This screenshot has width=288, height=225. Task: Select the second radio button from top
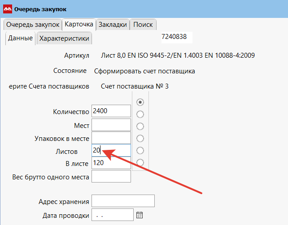pyautogui.click(x=140, y=114)
